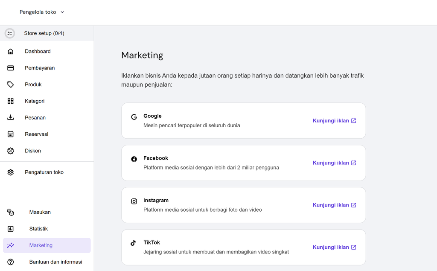The width and height of the screenshot is (437, 271).
Task: Click the TikTok music note icon
Action: [134, 243]
